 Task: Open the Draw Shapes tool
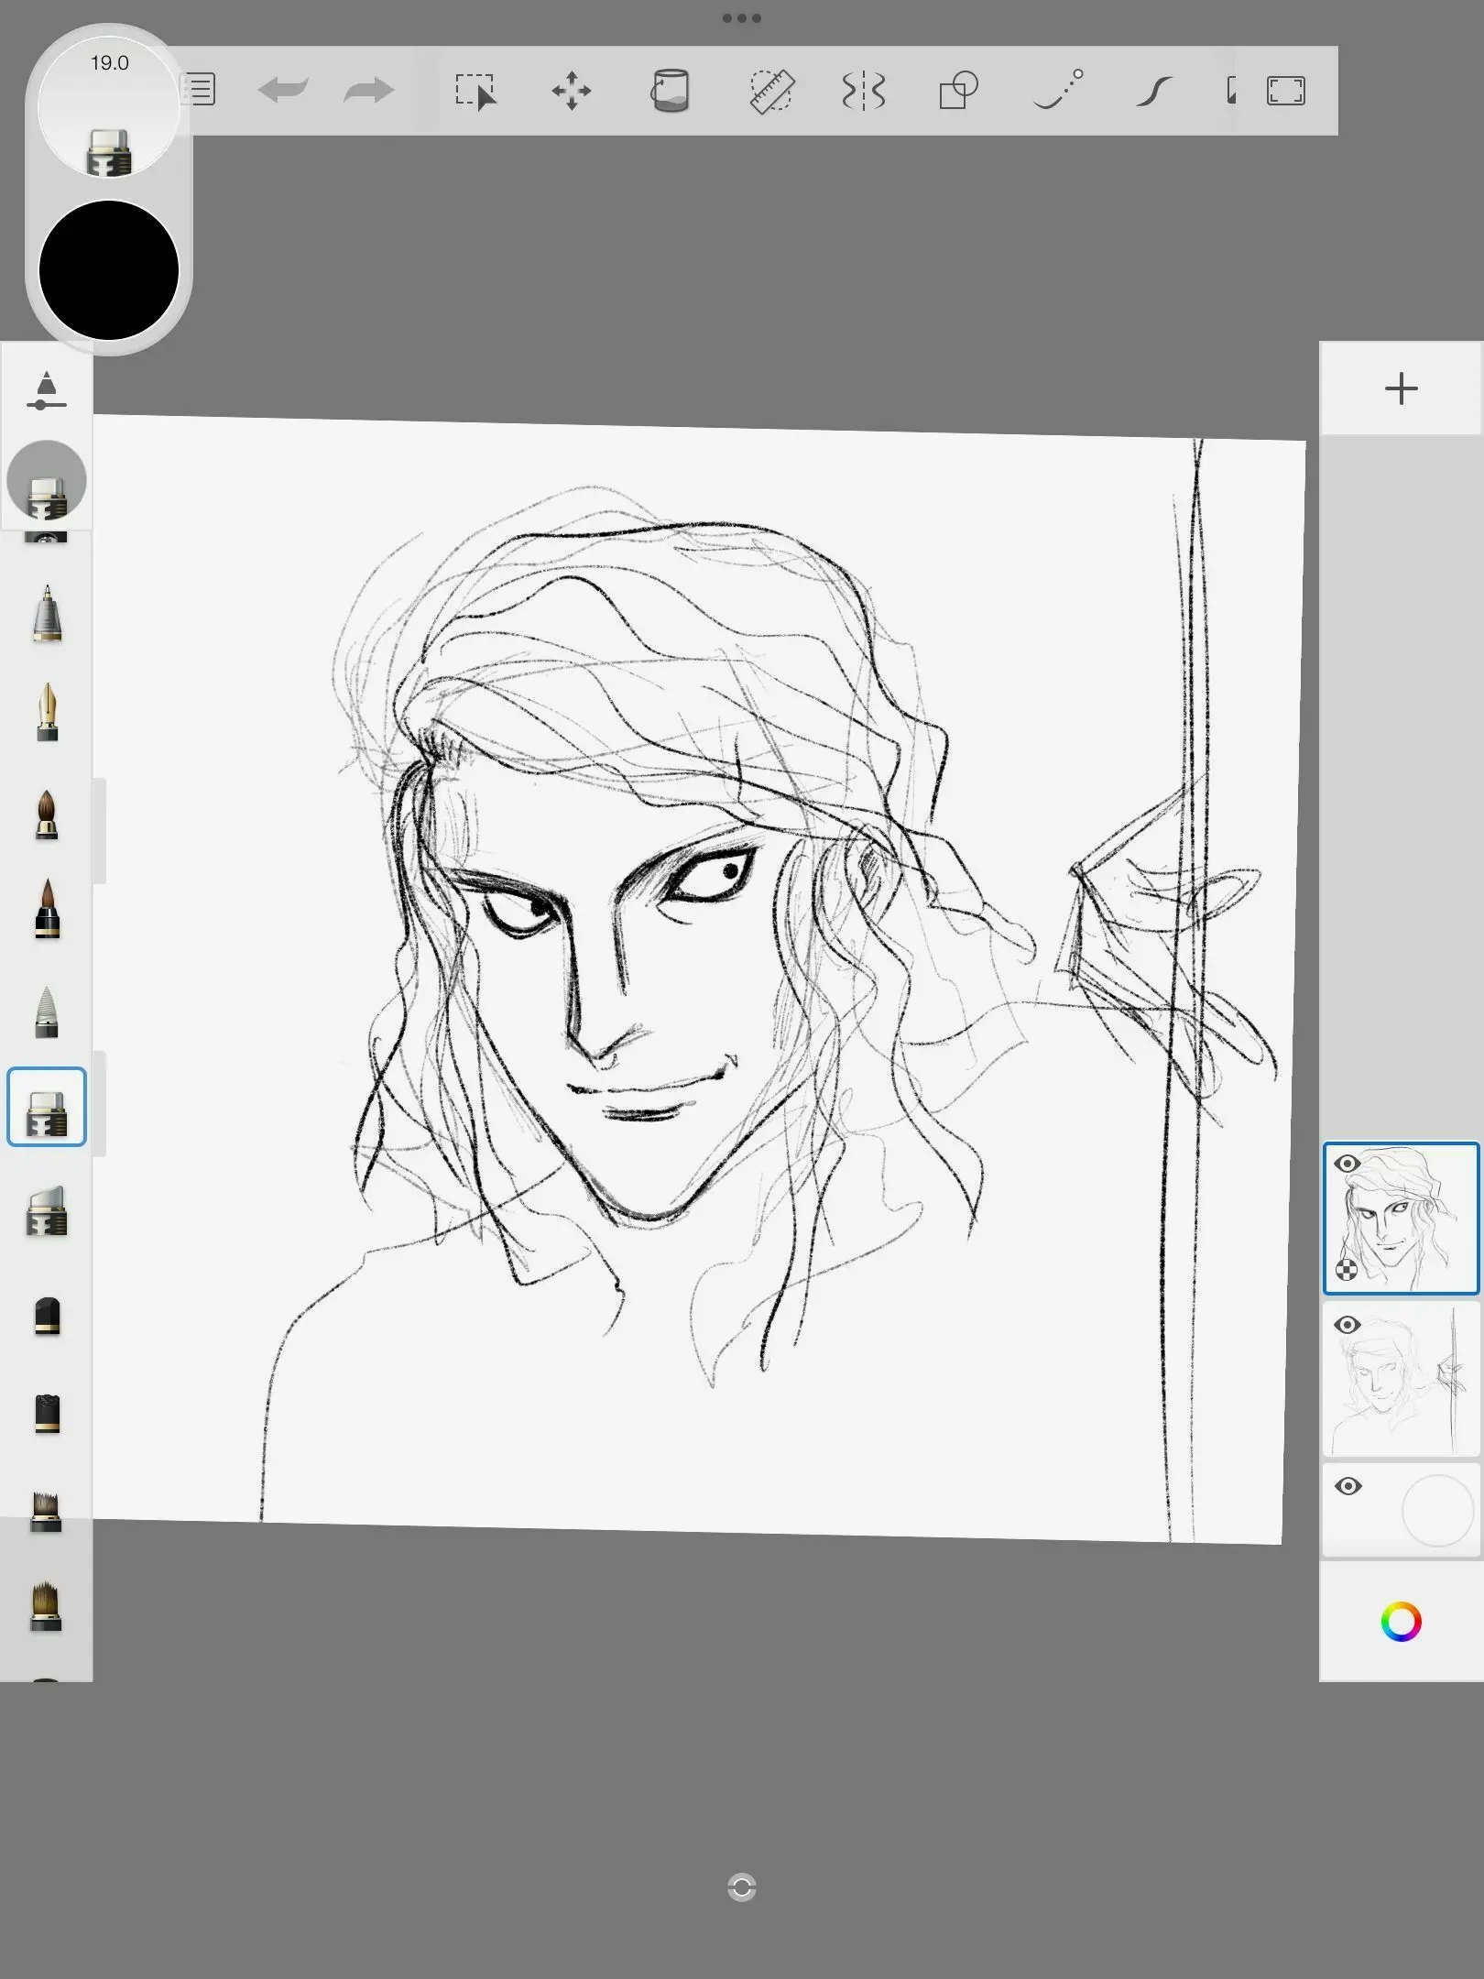[958, 91]
